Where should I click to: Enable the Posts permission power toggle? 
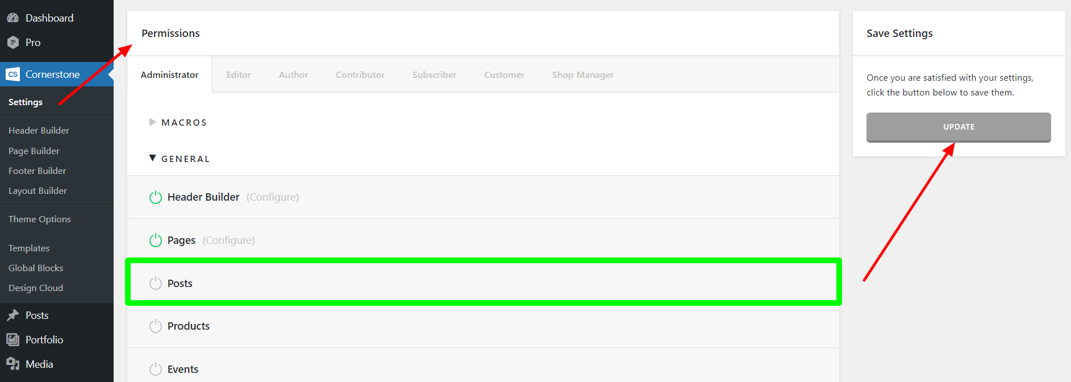click(x=155, y=283)
